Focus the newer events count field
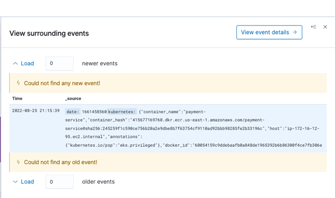This screenshot has width=335, height=198. point(59,63)
